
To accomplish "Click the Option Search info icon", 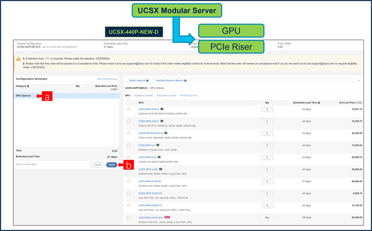I will [x=147, y=81].
